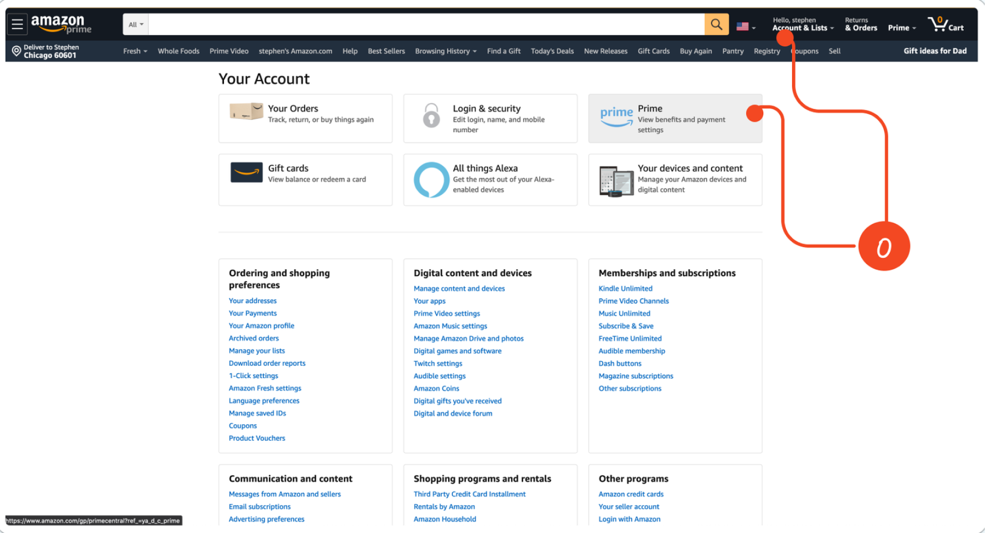Open All things Alexa card title

click(x=485, y=168)
